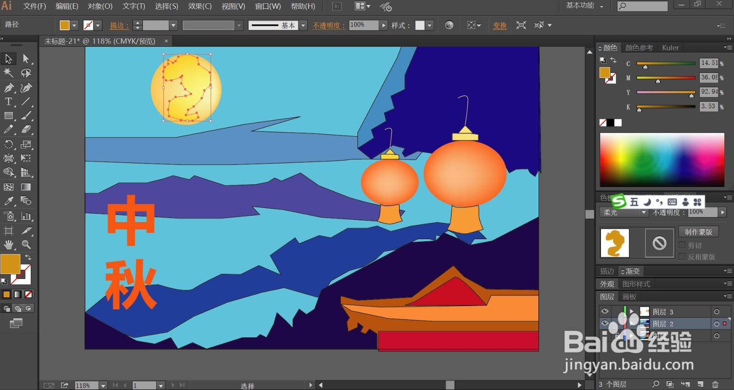Click the delete layer trash icon
The width and height of the screenshot is (734, 390).
715,384
